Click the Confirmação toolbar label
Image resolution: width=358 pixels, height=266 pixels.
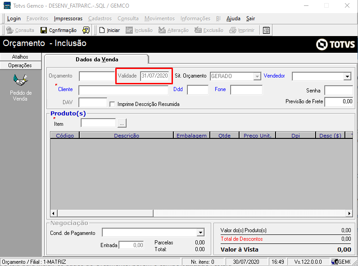click(63, 30)
